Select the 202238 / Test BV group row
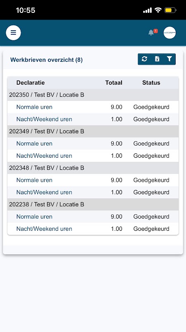Image resolution: width=186 pixels, height=332 pixels. pyautogui.click(x=93, y=204)
